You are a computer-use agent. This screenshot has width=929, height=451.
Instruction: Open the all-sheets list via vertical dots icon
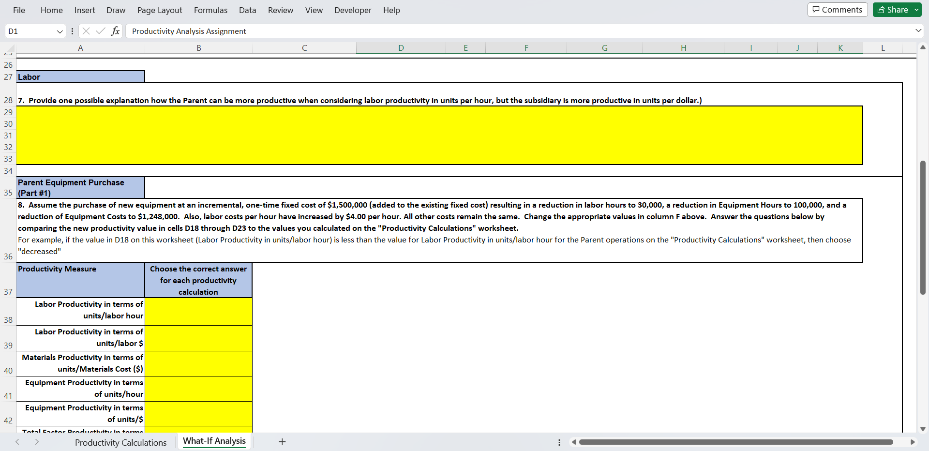[x=559, y=442]
